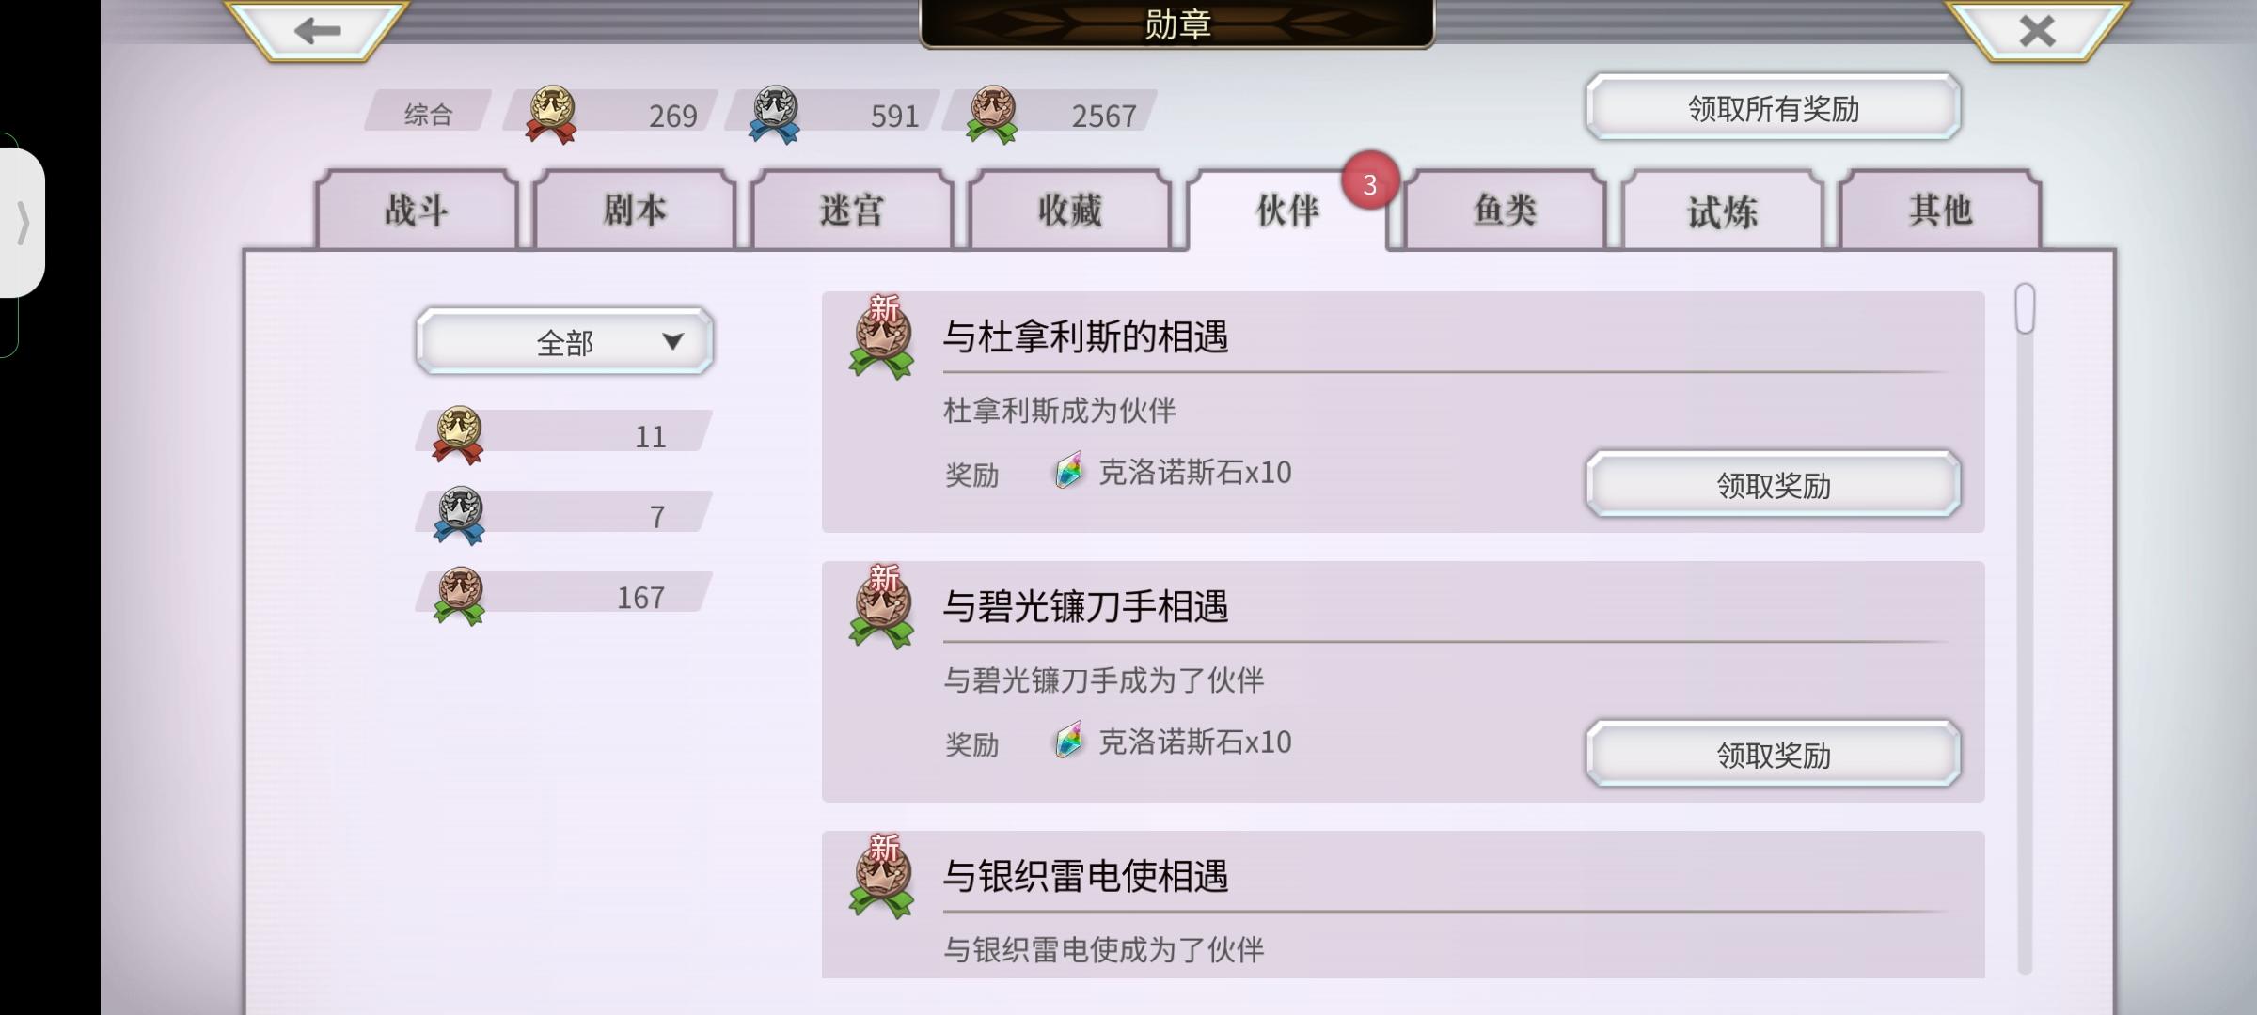Screen dimensions: 2257x1015
Task: Close the 勋章 screen
Action: (2037, 31)
